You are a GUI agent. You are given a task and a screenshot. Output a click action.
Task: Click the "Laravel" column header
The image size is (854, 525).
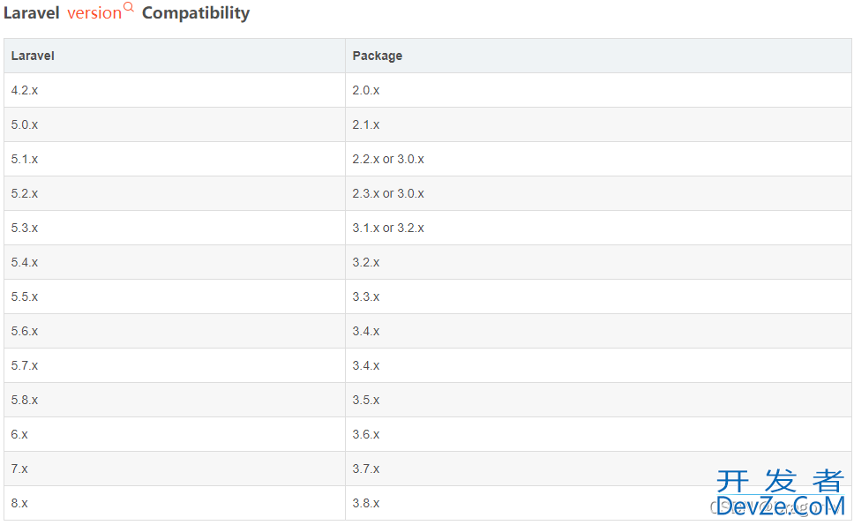coord(33,56)
